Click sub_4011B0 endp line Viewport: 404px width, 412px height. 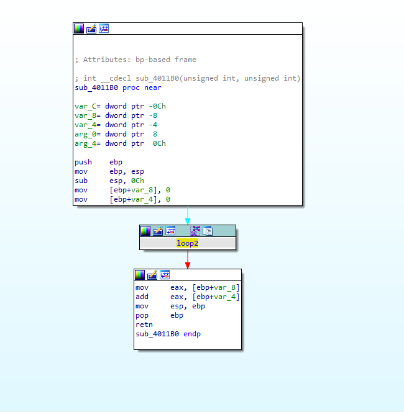tap(168, 334)
